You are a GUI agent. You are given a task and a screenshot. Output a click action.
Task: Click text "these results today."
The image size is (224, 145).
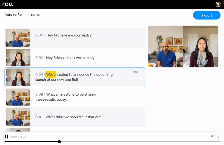51,100
